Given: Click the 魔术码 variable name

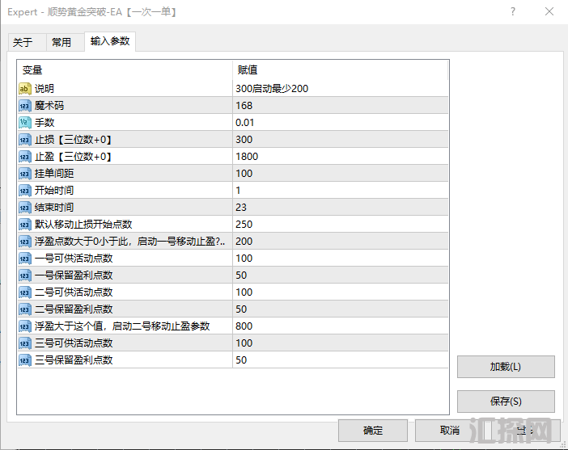Looking at the screenshot, I should coord(49,106).
